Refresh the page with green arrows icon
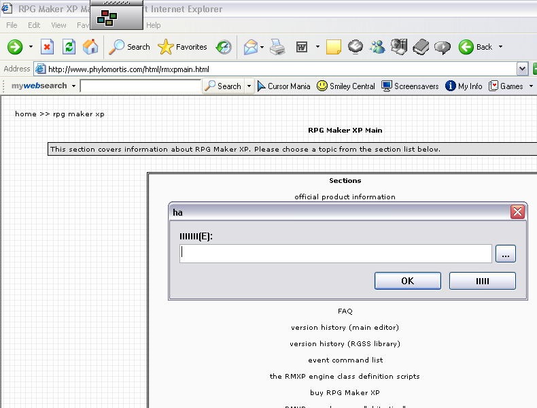The image size is (537, 408). click(x=69, y=47)
